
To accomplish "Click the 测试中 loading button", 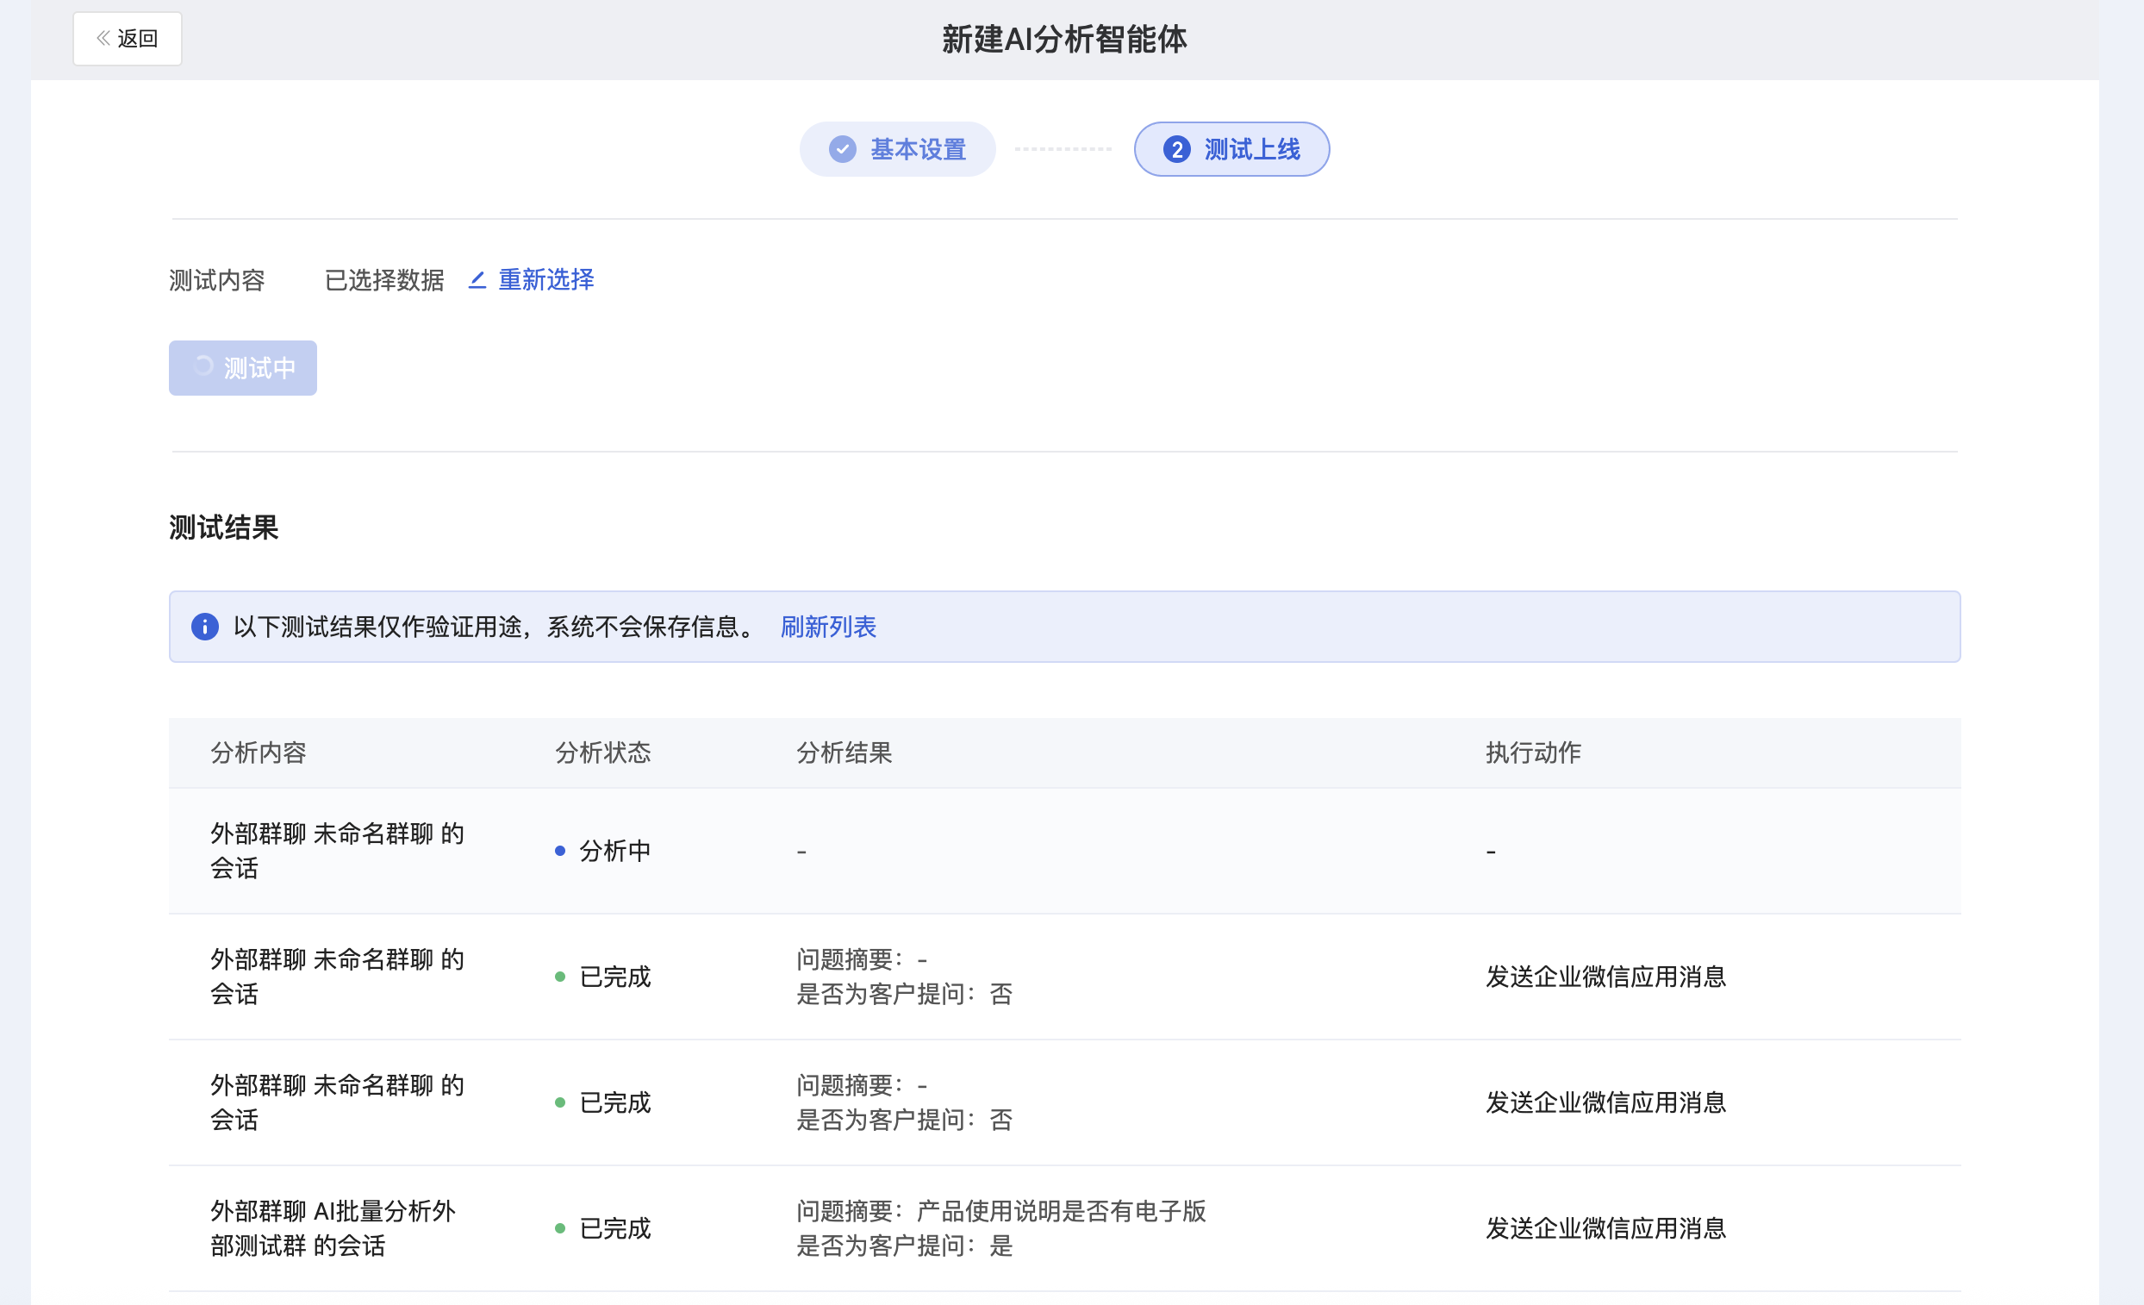I will 243,368.
